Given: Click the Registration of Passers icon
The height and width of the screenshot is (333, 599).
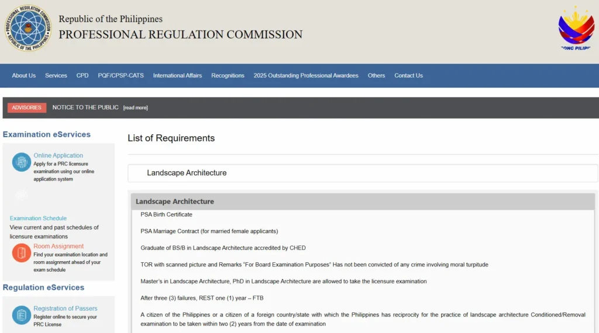Looking at the screenshot, I should pyautogui.click(x=22, y=315).
